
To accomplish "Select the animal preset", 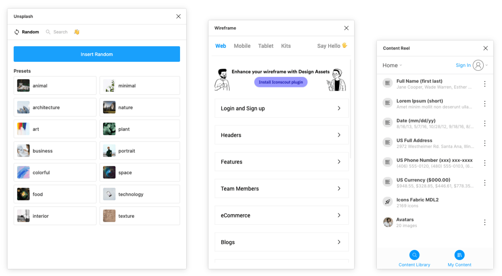I will pyautogui.click(x=55, y=86).
